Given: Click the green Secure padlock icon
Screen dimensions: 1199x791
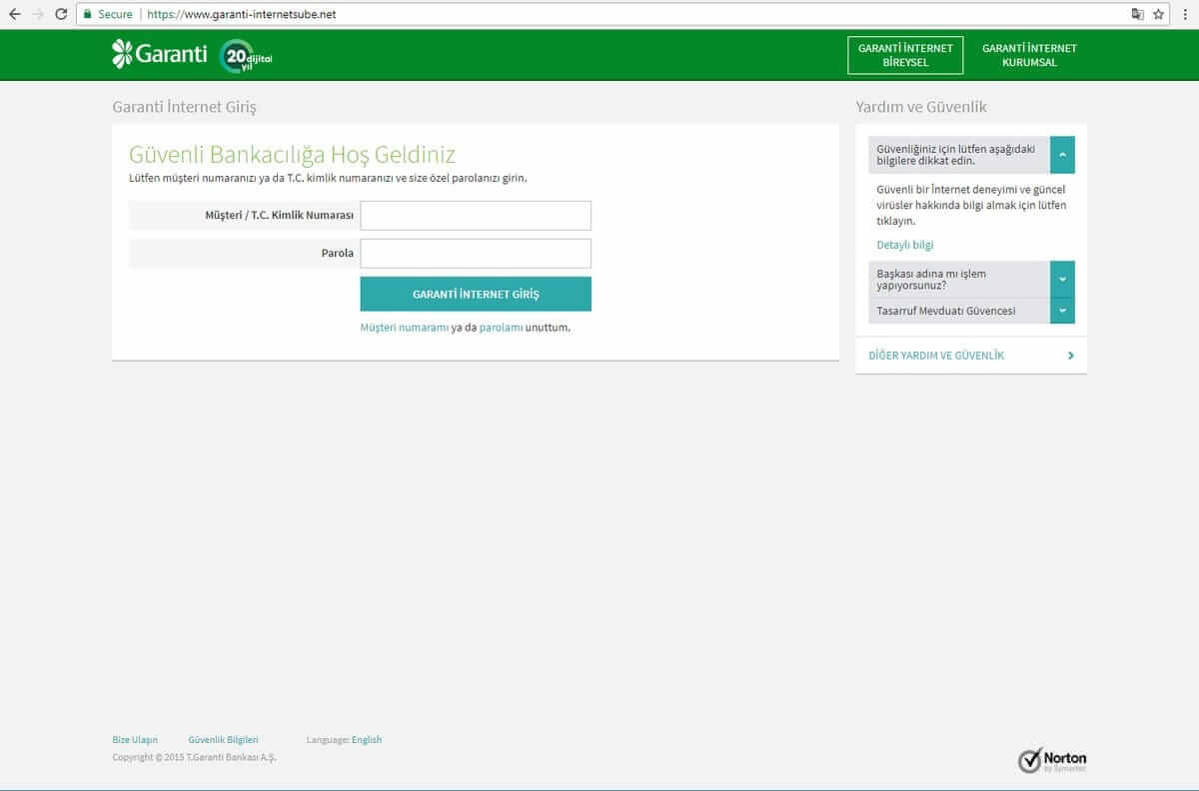Looking at the screenshot, I should click(x=88, y=14).
